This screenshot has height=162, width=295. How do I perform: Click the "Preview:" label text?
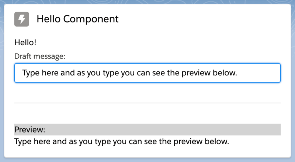pyautogui.click(x=30, y=130)
